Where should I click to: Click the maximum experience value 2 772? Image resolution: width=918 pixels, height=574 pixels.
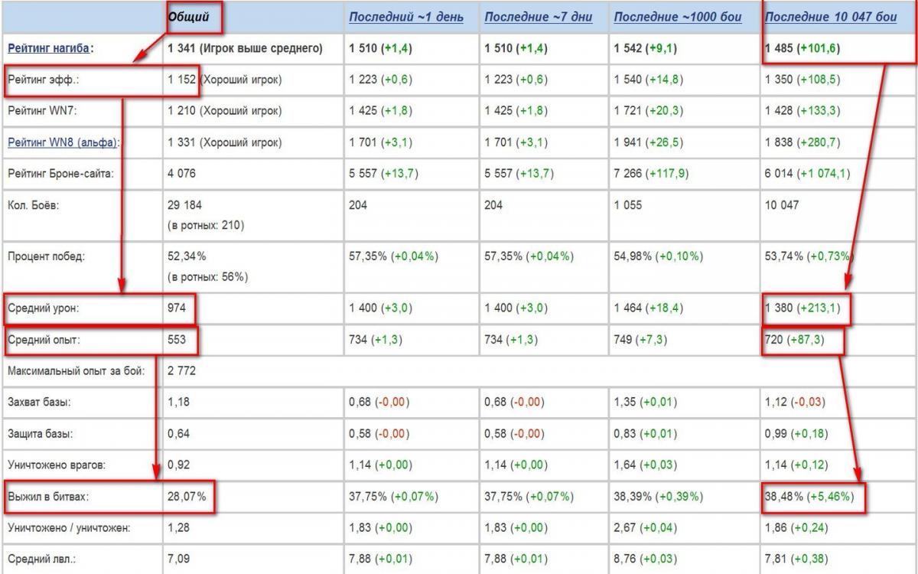point(181,371)
